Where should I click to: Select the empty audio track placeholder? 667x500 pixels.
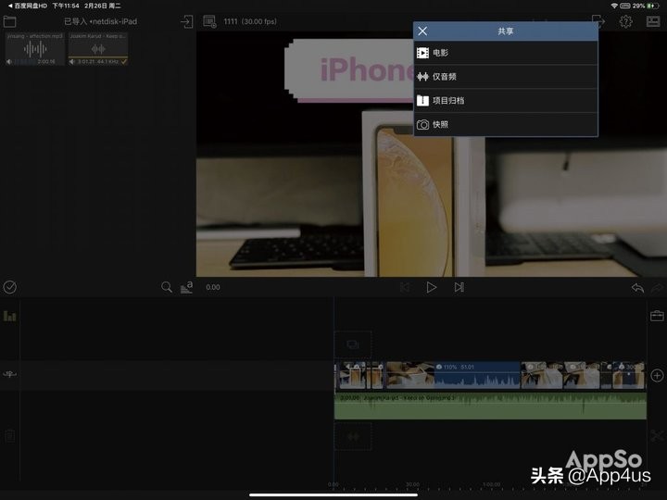pyautogui.click(x=353, y=436)
